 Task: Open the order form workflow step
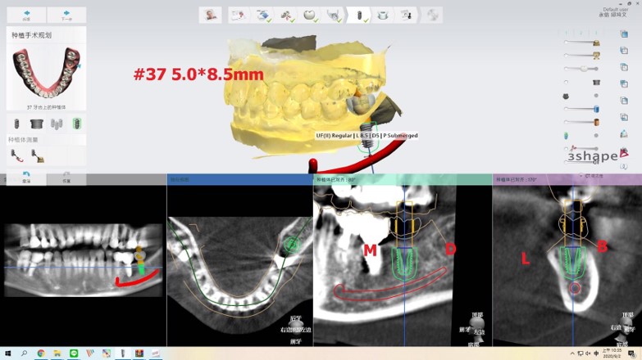tap(239, 15)
